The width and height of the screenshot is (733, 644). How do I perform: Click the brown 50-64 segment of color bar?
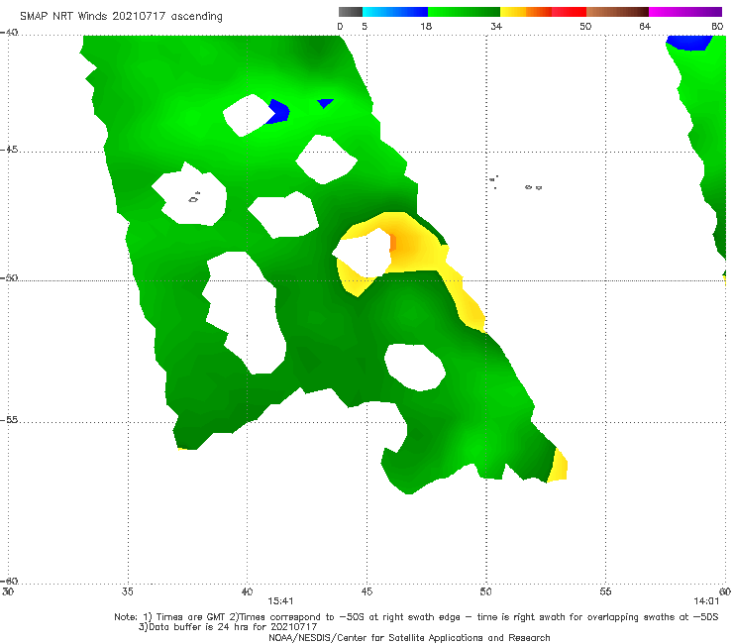(x=617, y=12)
